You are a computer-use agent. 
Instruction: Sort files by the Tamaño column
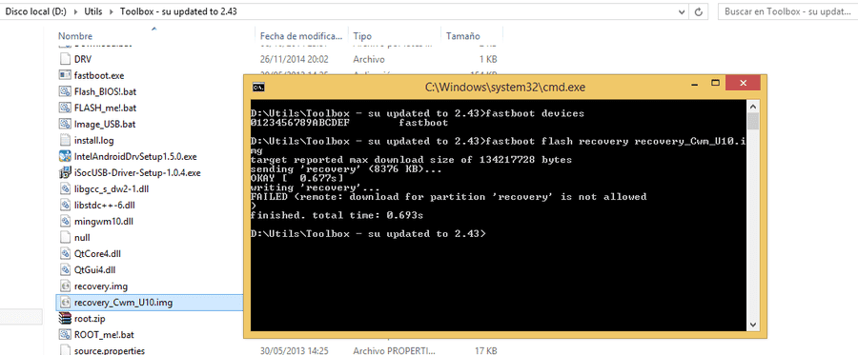pyautogui.click(x=463, y=36)
